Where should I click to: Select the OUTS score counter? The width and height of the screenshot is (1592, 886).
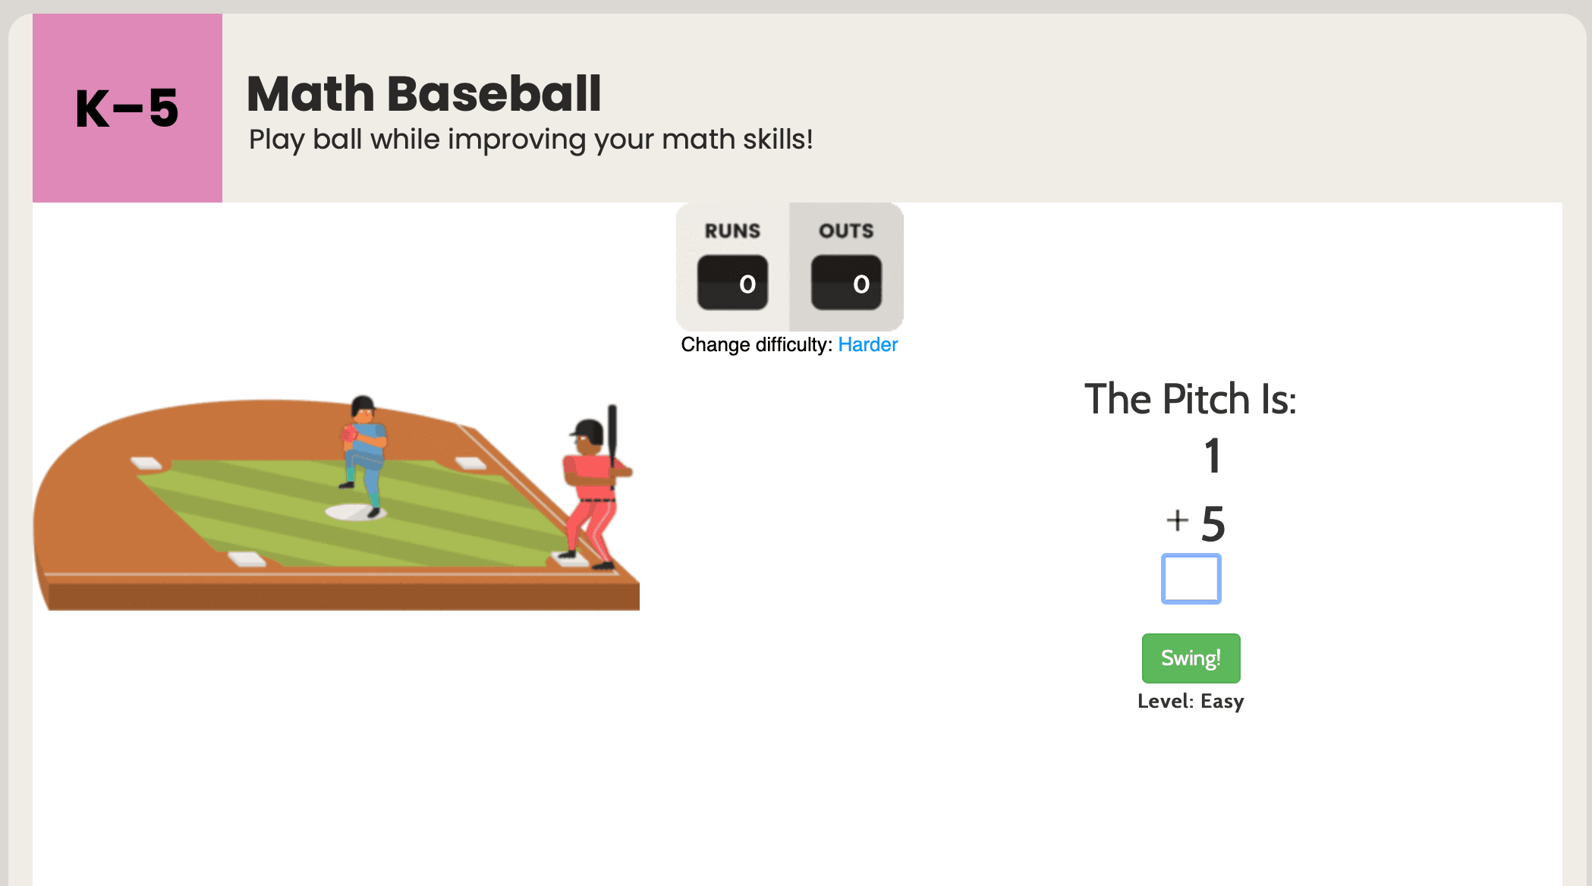pos(846,283)
